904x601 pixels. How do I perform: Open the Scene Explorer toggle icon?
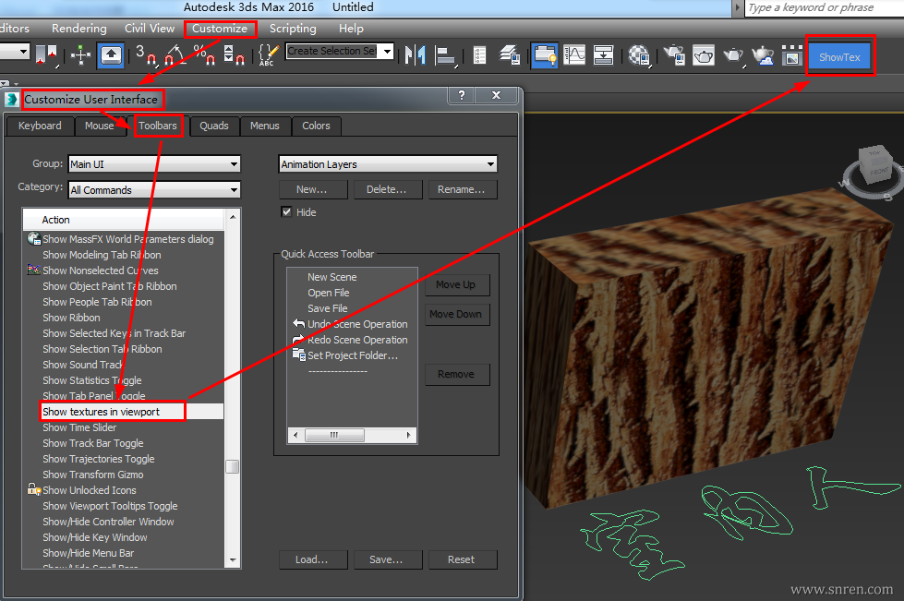coord(479,55)
